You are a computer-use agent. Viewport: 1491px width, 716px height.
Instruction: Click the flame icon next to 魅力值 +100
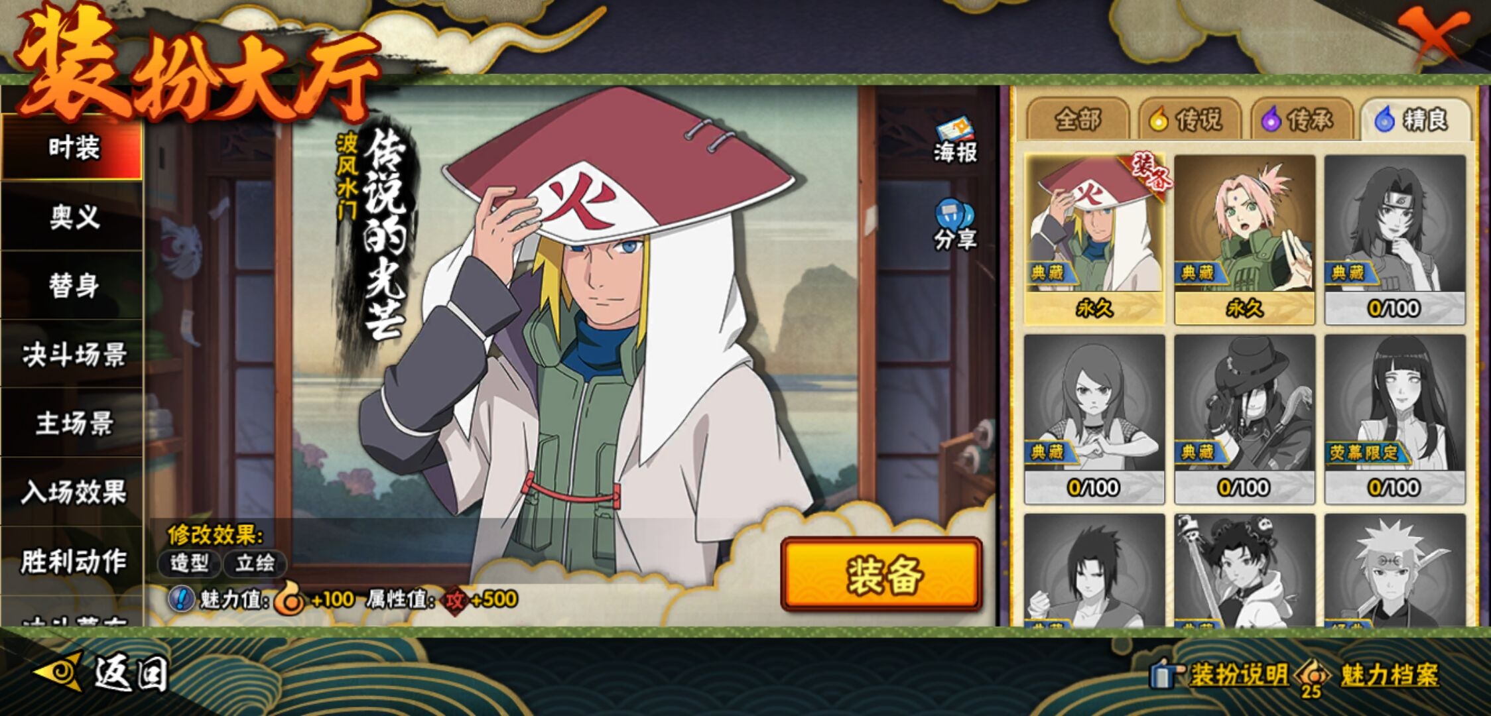pos(290,599)
